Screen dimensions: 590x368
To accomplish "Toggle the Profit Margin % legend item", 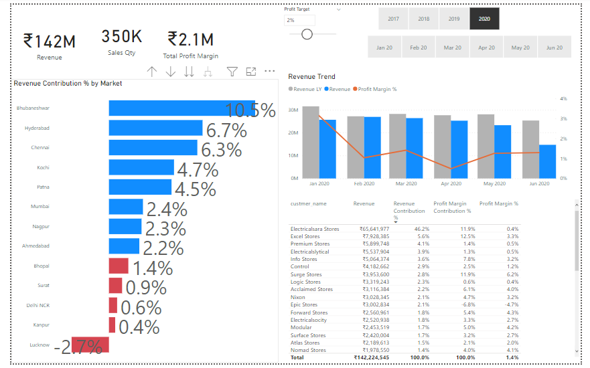I will click(x=375, y=89).
